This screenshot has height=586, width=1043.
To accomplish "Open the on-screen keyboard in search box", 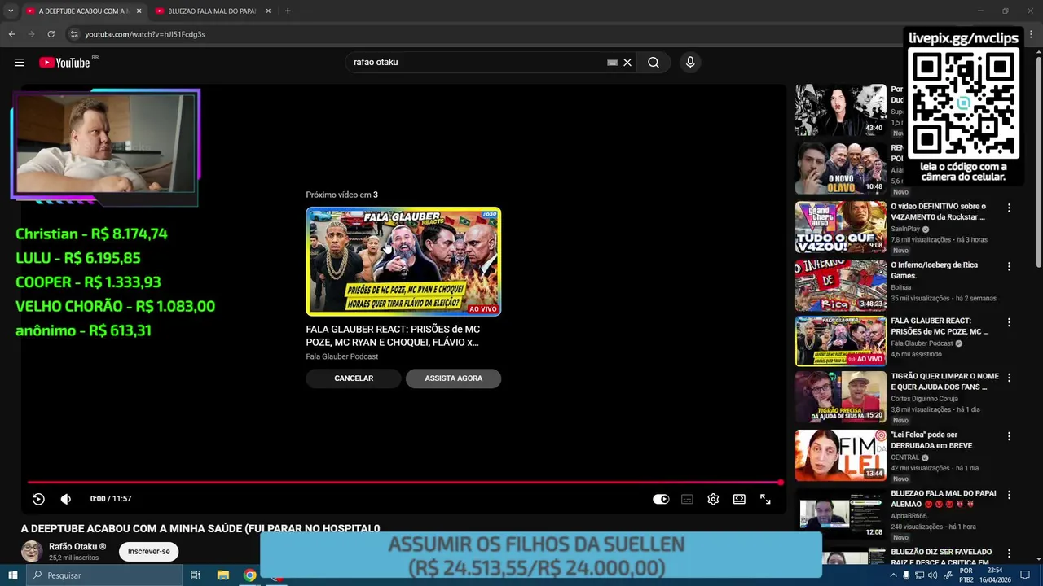I will pos(613,63).
